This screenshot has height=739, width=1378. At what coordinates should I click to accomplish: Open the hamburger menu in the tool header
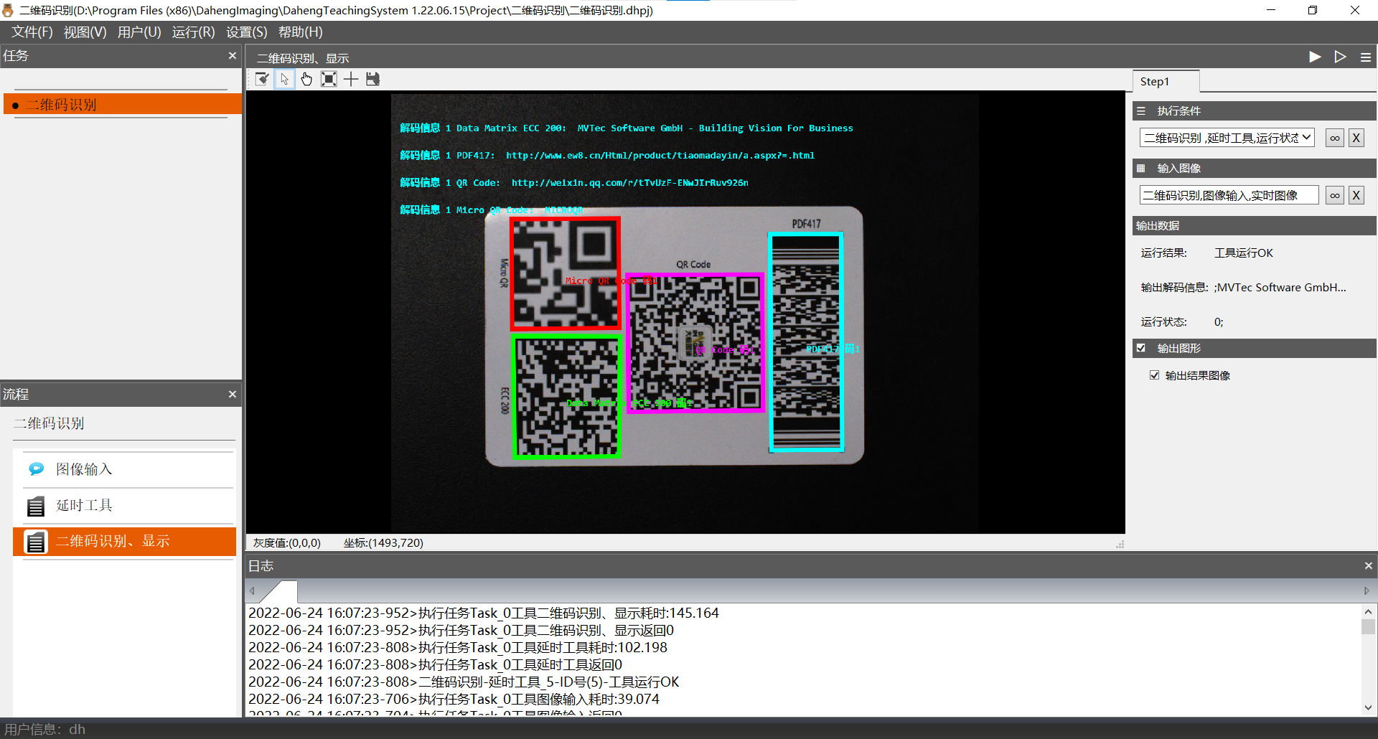click(1366, 57)
